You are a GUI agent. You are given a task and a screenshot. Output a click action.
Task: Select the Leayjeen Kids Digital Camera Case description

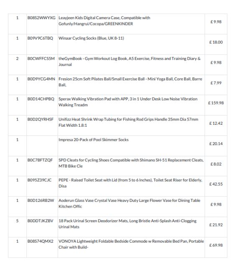pos(104,21)
